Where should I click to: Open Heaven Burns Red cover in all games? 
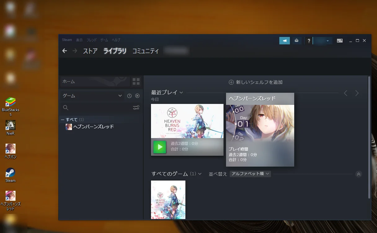(168, 200)
